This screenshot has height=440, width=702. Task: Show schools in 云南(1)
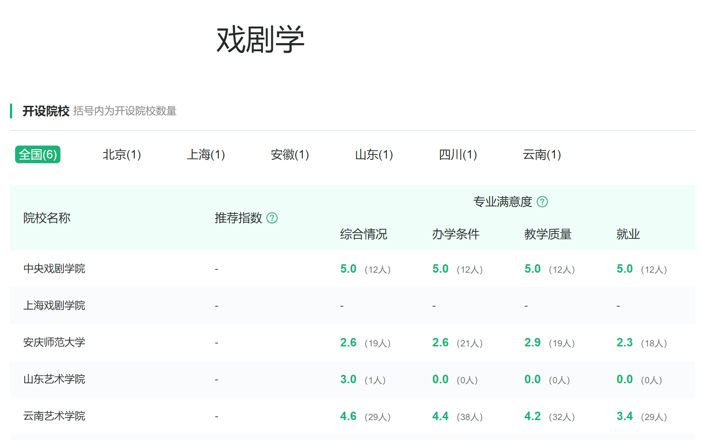tap(542, 154)
